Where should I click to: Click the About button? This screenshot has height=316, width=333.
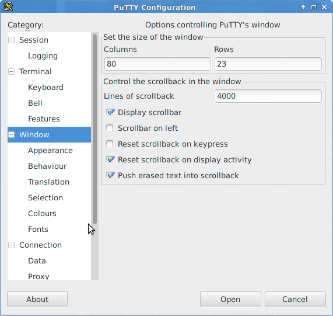(37, 299)
